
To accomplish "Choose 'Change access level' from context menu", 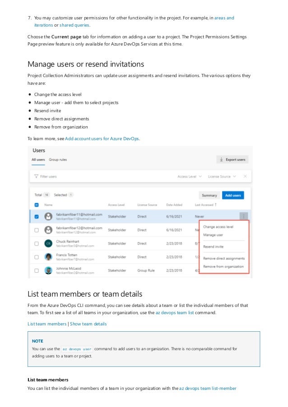I will pos(218,227).
